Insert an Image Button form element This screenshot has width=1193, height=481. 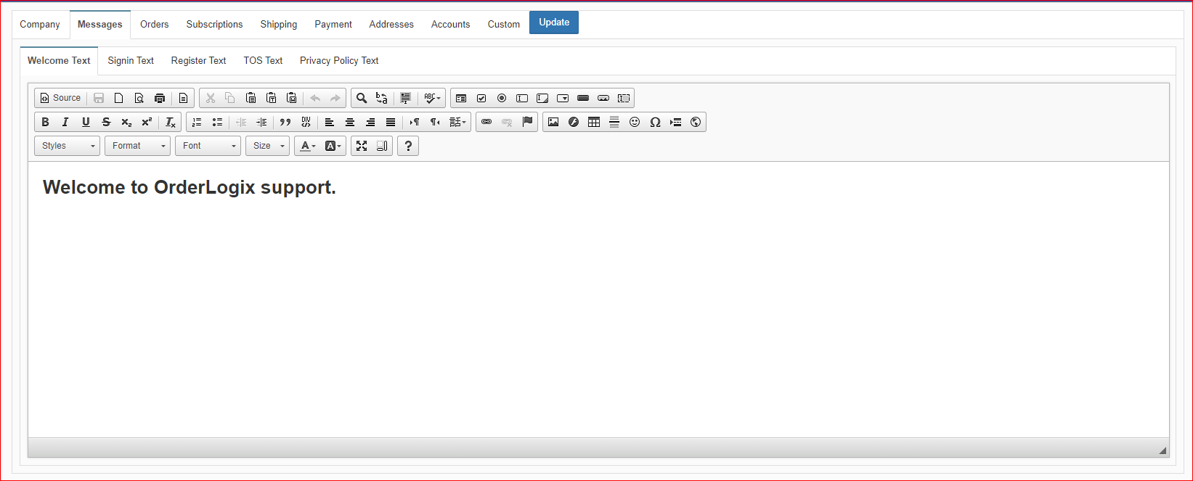(603, 98)
